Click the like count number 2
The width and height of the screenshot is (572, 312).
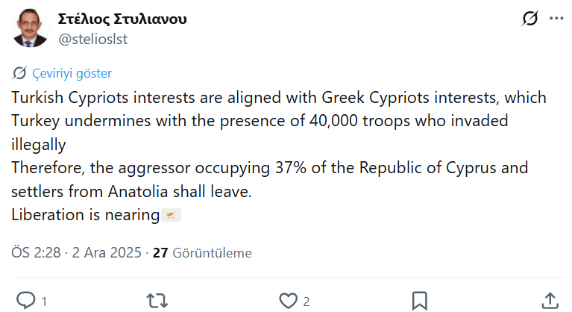point(307,301)
